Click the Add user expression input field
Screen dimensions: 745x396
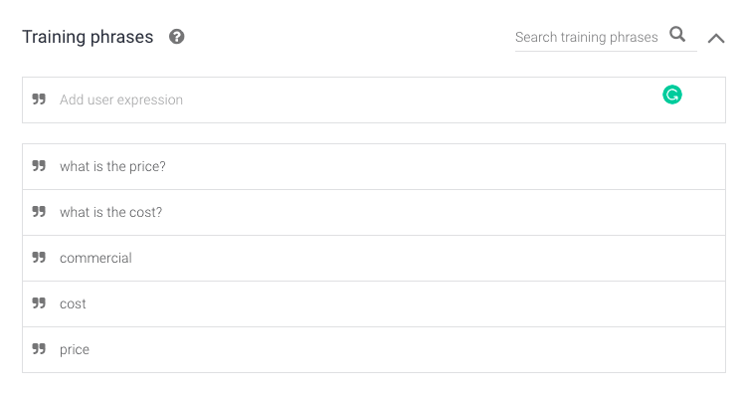(x=373, y=99)
